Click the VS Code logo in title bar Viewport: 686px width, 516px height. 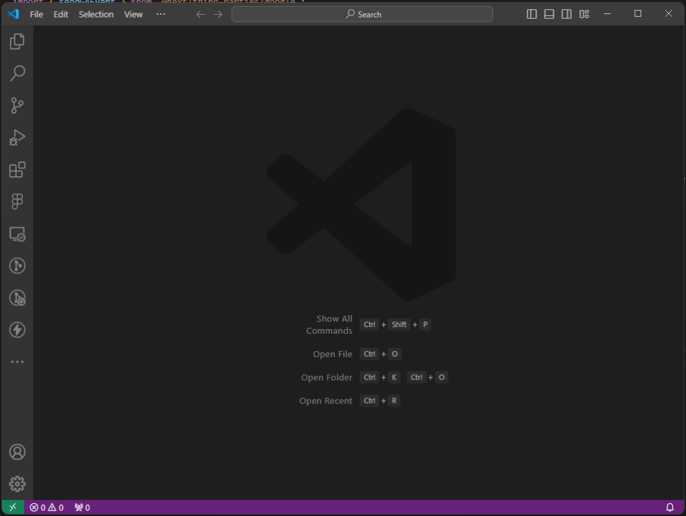(13, 14)
